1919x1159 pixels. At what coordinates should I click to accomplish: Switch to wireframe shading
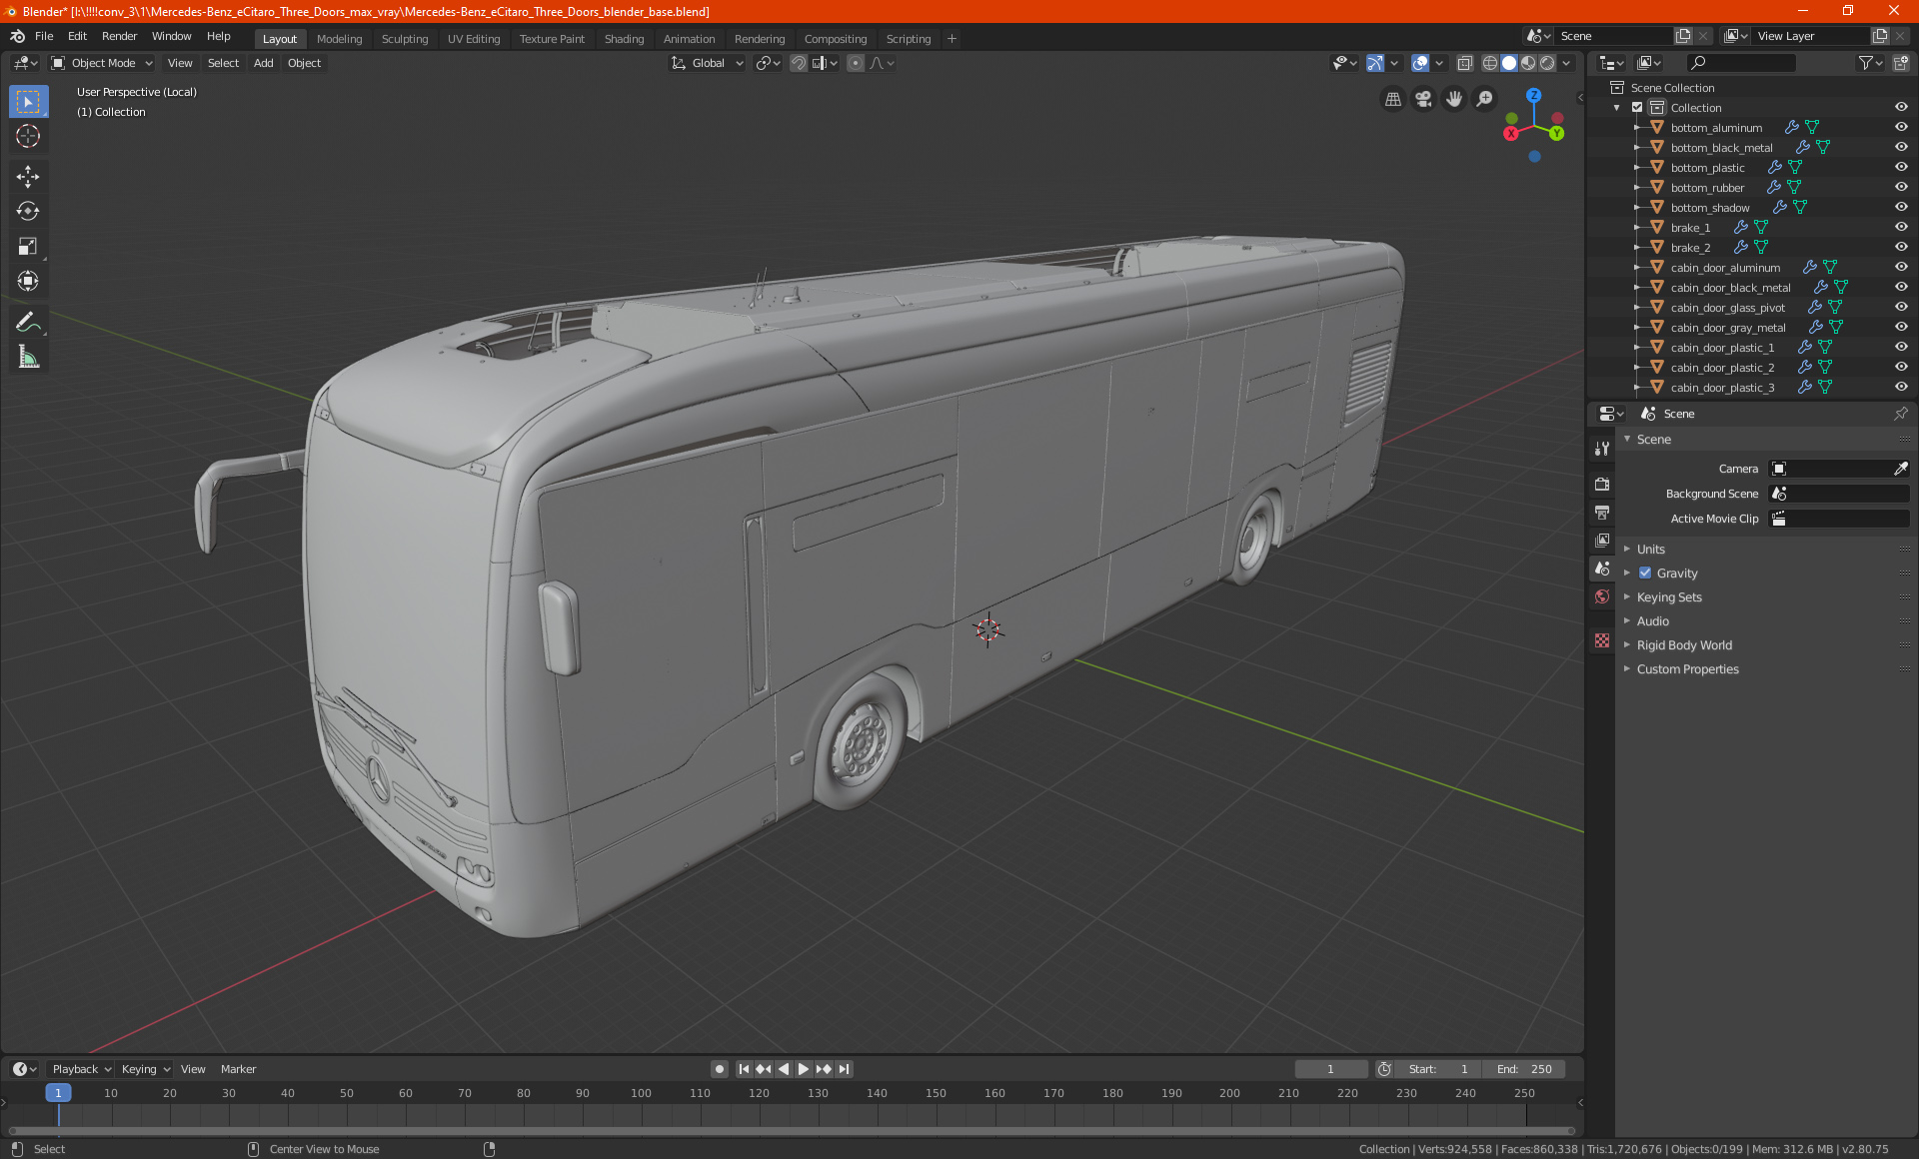pyautogui.click(x=1489, y=63)
